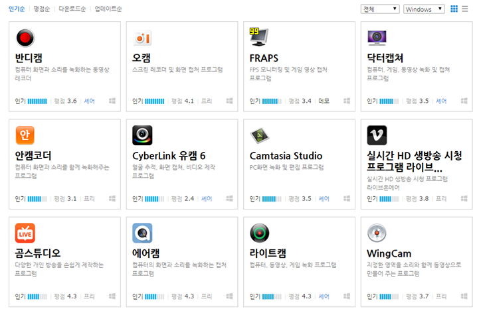This screenshot has height=311, width=479.
Task: Open the 반디캠 title link
Action: [29, 58]
